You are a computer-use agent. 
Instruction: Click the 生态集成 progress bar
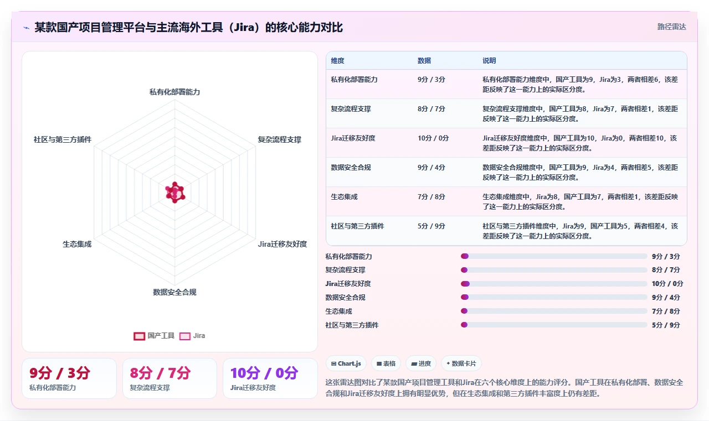coord(554,311)
